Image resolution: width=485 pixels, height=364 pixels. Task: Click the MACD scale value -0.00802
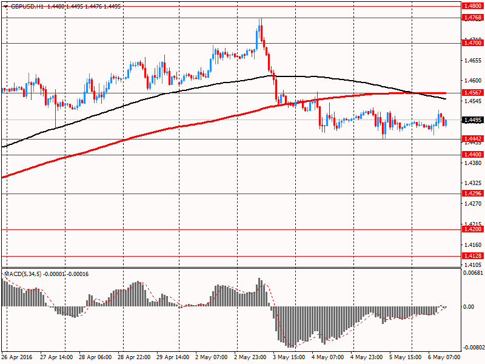click(473, 347)
